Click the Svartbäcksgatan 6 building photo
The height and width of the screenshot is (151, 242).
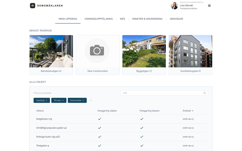190,51
